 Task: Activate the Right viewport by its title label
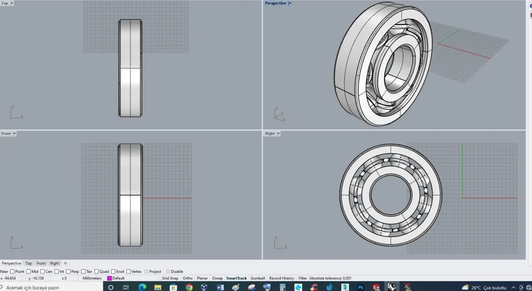[270, 133]
